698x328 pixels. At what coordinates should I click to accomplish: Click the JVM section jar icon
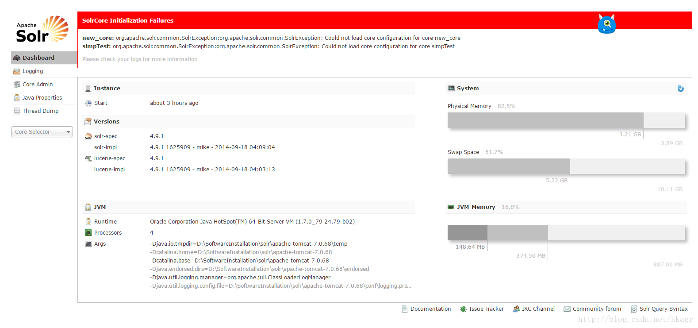[88, 207]
